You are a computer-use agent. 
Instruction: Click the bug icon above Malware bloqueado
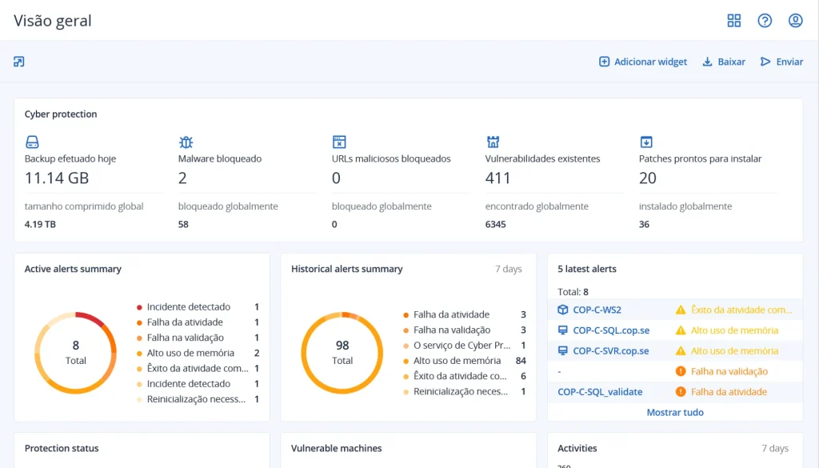pos(186,142)
